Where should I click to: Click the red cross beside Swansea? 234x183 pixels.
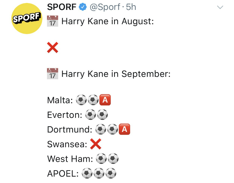[x=95, y=144]
